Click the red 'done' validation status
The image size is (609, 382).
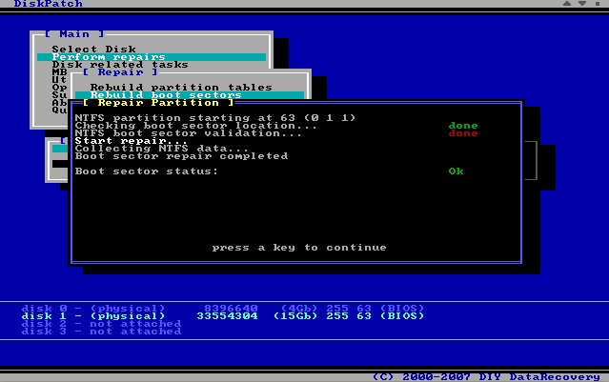point(463,133)
